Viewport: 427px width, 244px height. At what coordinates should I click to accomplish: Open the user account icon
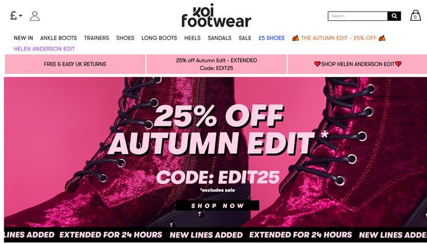click(35, 16)
